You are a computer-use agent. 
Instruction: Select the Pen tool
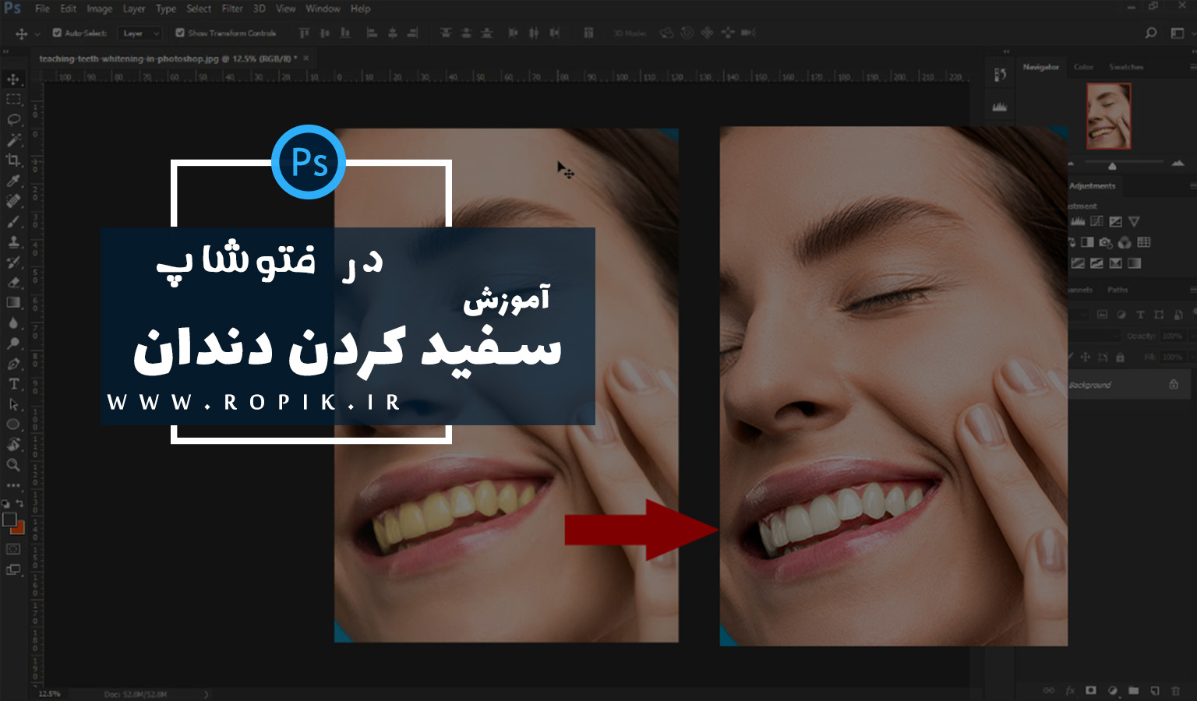(13, 364)
